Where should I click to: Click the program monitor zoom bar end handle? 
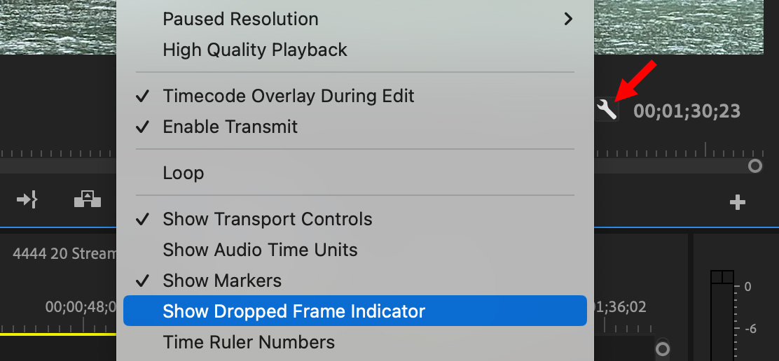[754, 166]
